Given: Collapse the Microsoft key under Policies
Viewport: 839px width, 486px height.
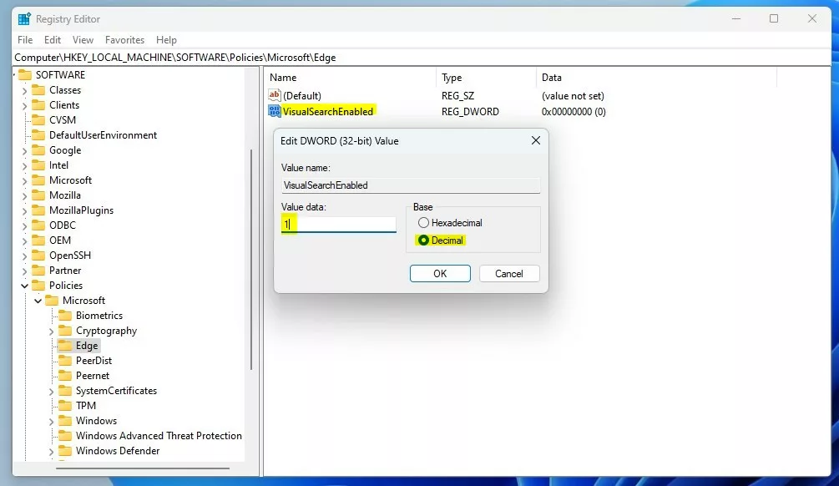Looking at the screenshot, I should pos(38,301).
